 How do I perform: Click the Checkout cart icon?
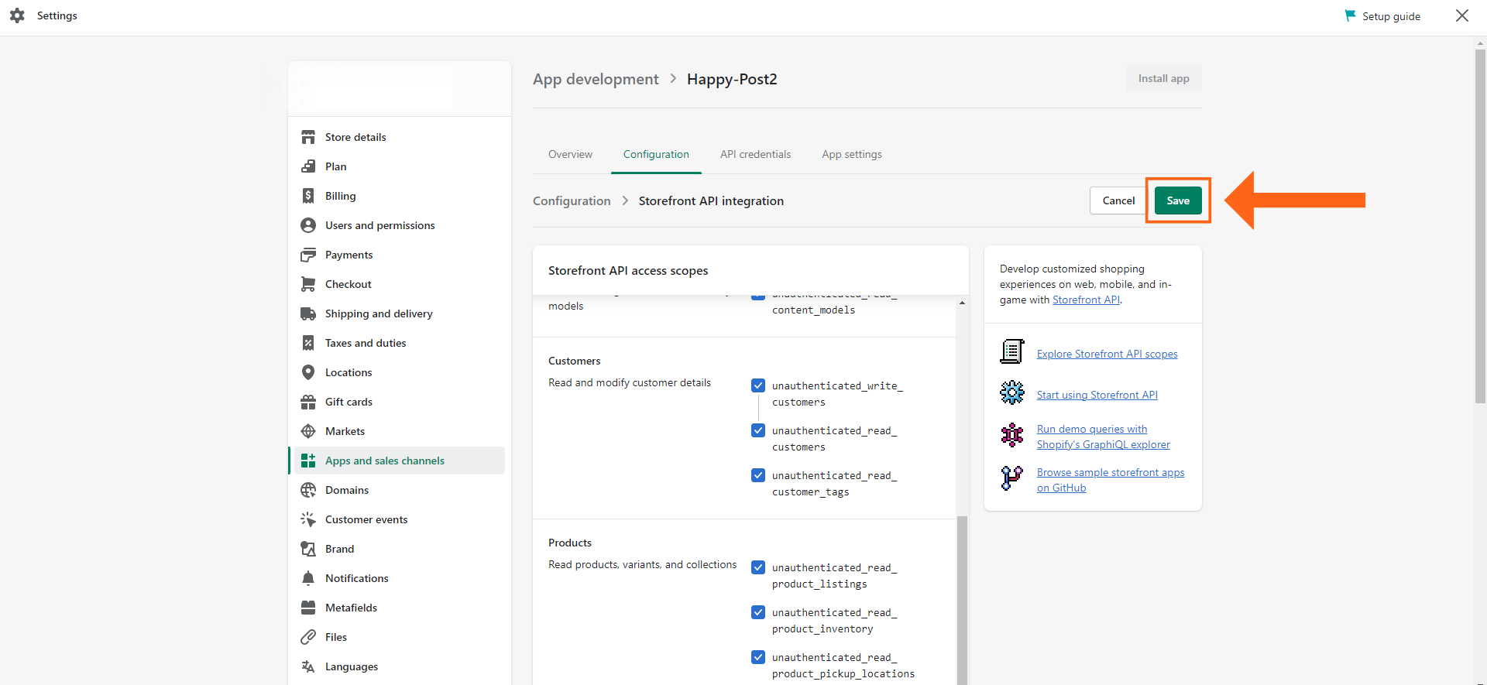pos(308,284)
